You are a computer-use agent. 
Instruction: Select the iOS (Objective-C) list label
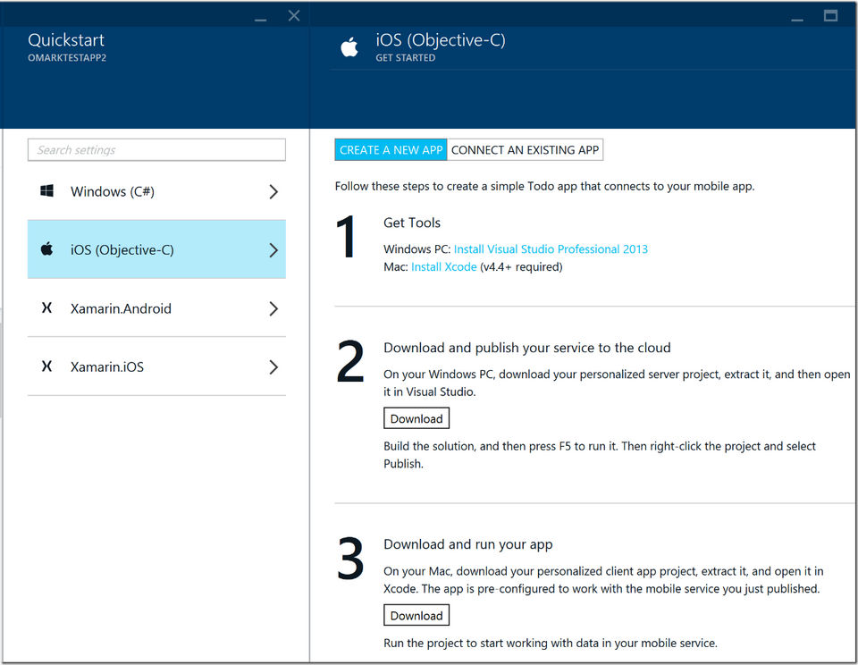coord(122,249)
